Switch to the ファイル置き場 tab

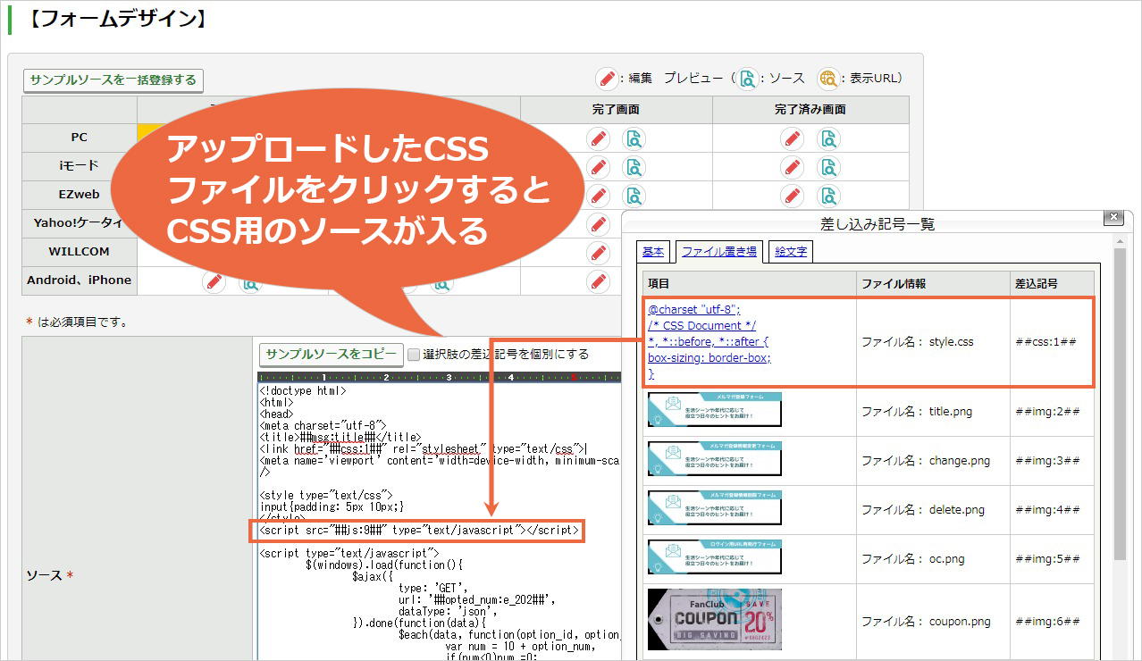[719, 252]
